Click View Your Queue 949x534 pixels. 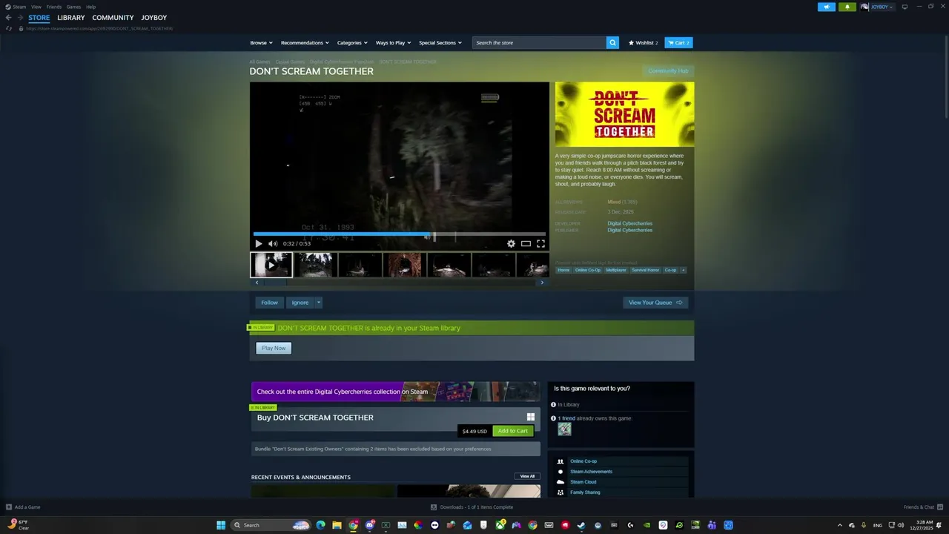coord(655,303)
